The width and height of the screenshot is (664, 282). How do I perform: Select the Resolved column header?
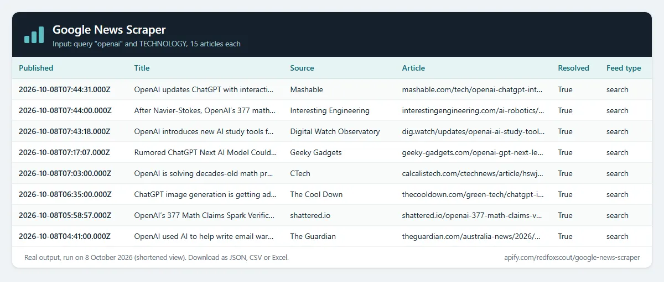point(574,68)
